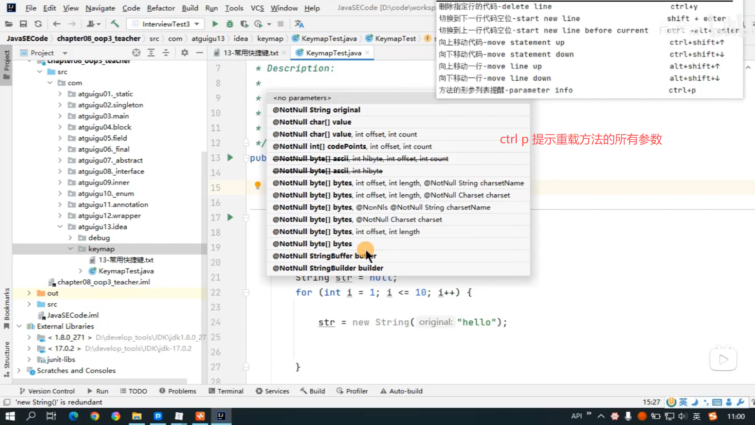Open Project panel settings gear

click(x=184, y=53)
